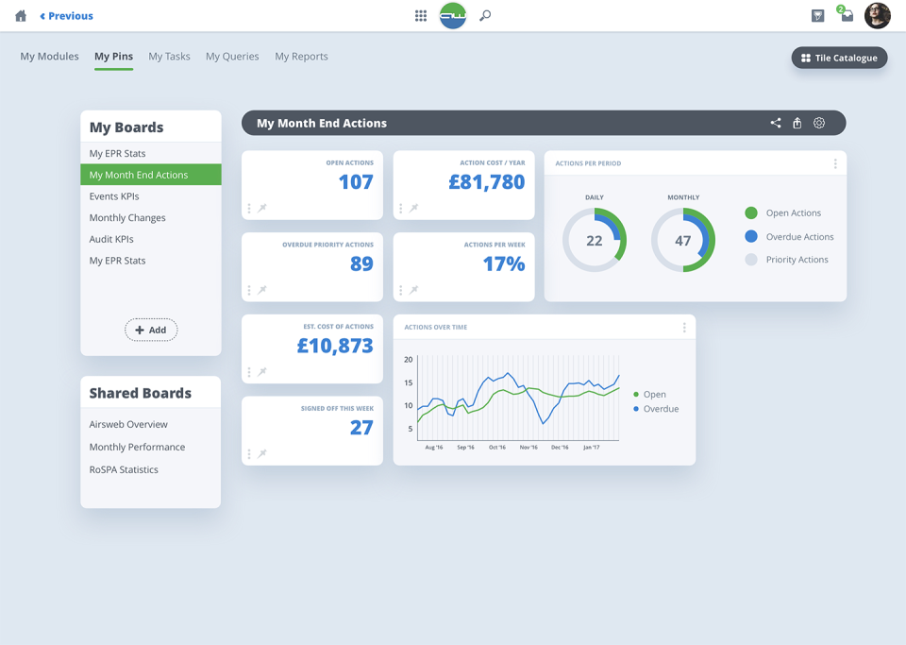Switch to My Modules tab
Screen dimensions: 906x645
(x=50, y=57)
